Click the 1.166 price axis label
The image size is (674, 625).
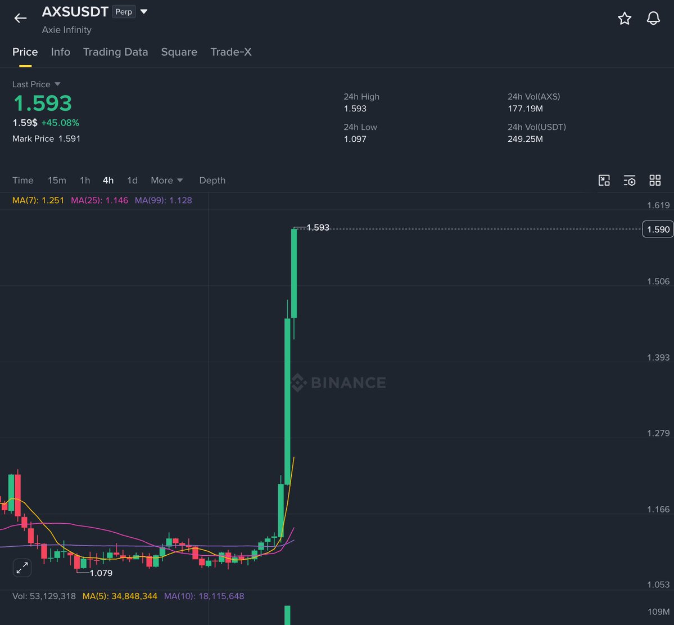658,509
